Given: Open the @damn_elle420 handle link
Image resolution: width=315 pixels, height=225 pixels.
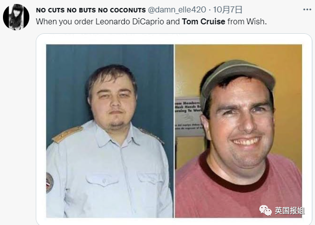Looking at the screenshot, I should 177,9.
